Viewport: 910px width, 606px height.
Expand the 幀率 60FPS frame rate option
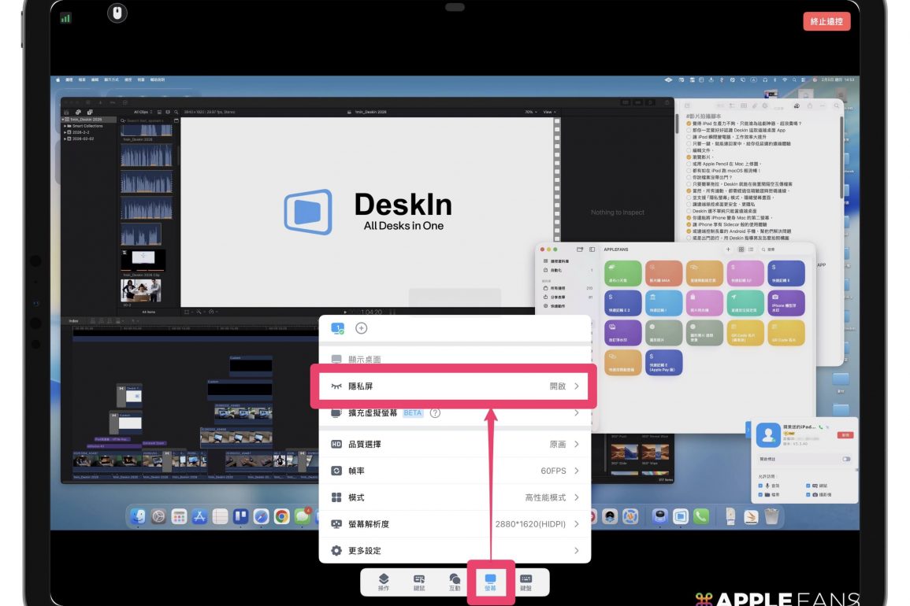[x=454, y=471]
